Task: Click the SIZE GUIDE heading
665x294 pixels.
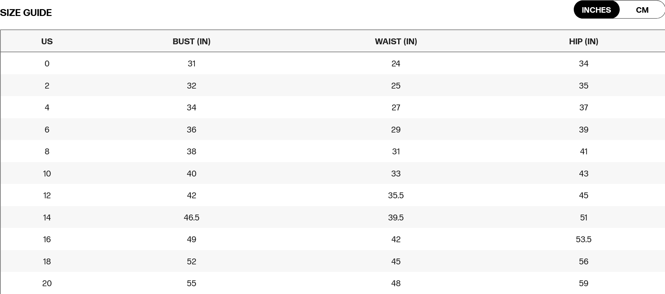Action: tap(26, 13)
